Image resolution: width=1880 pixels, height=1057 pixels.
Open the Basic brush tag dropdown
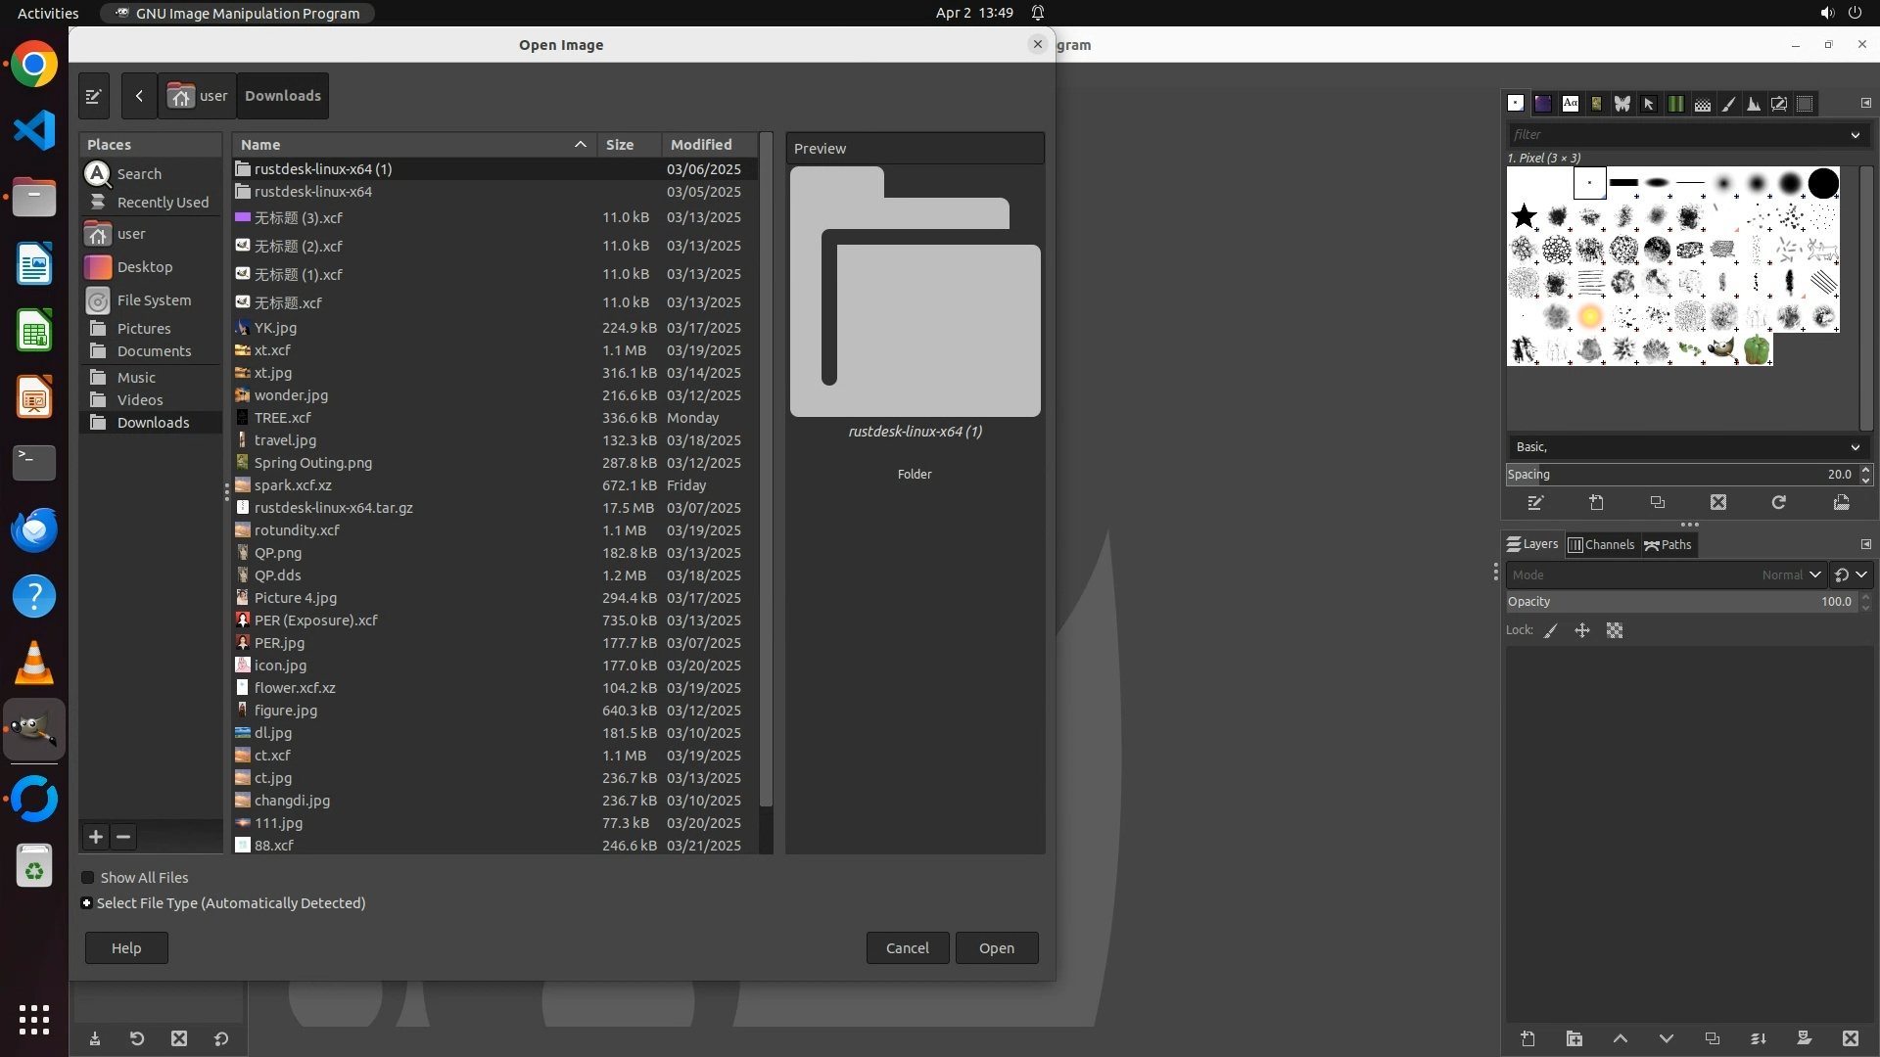1855,447
